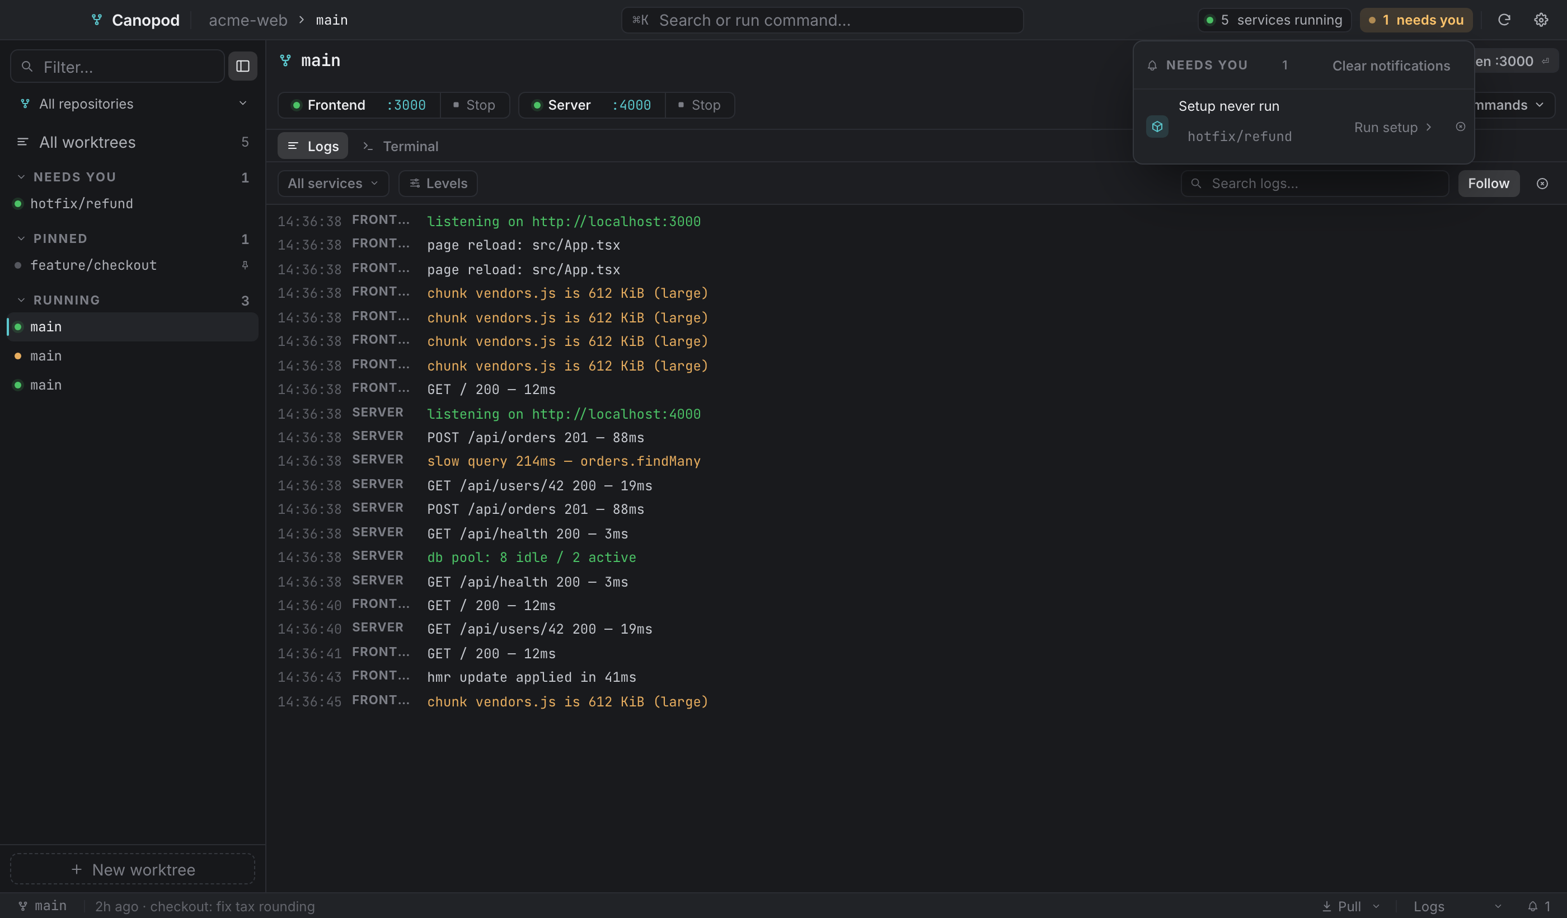Screen dimensions: 1567x918
Task: Click 5 services running indicator
Action: (1274, 20)
